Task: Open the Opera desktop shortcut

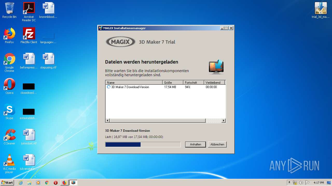Action: (x=9, y=86)
